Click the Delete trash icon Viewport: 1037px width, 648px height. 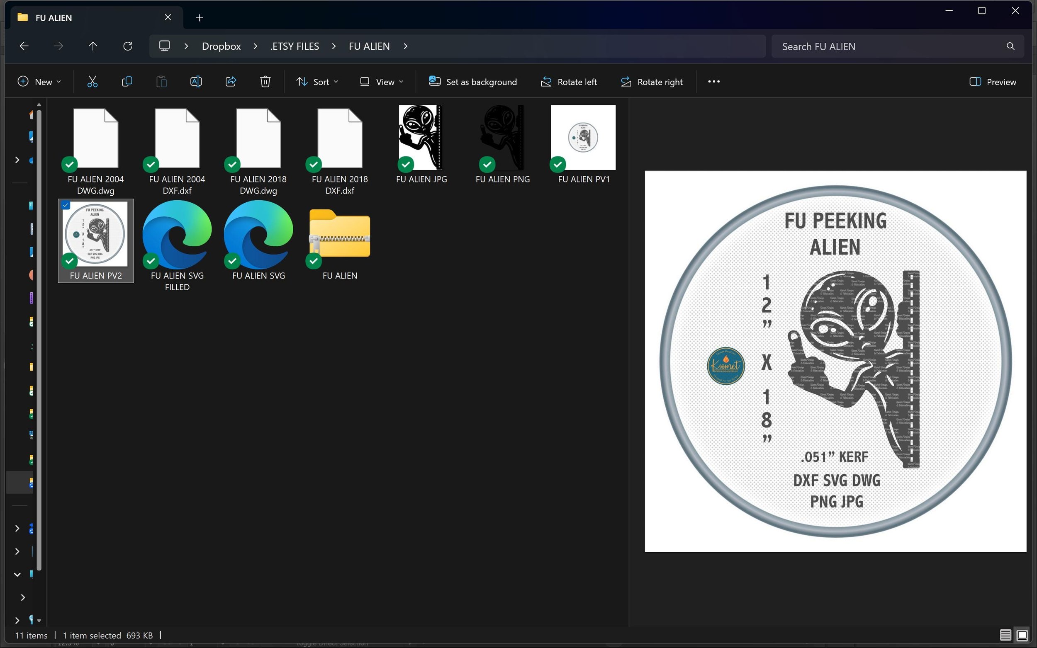(265, 81)
